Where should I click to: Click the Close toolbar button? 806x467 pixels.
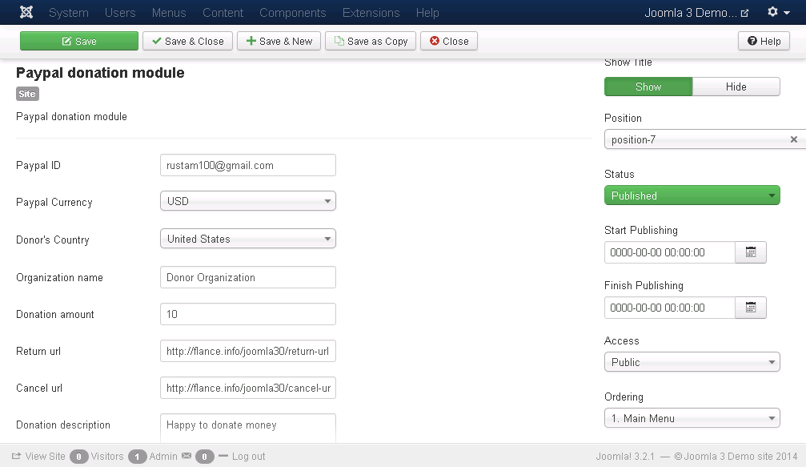point(449,41)
